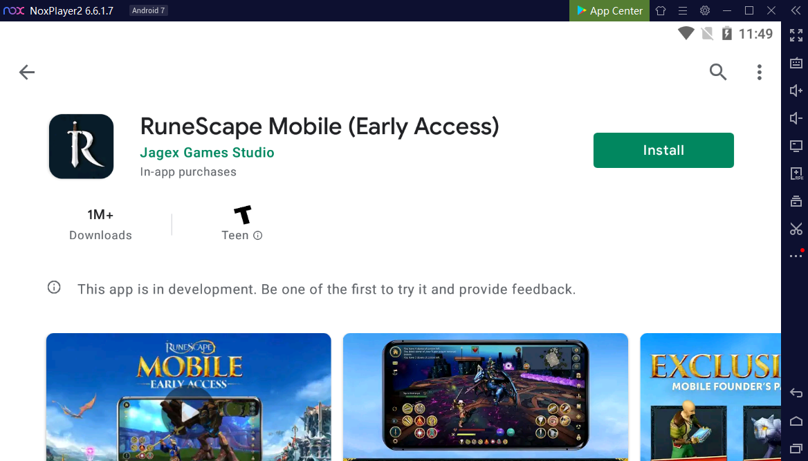808x461 pixels.
Task: Install RuneScape Mobile
Action: point(663,151)
